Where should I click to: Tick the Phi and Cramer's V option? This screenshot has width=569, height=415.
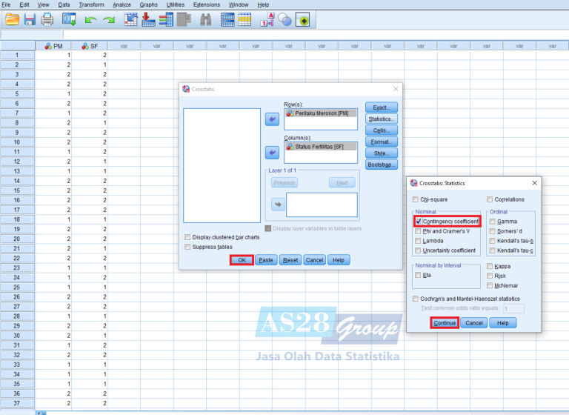coord(419,230)
